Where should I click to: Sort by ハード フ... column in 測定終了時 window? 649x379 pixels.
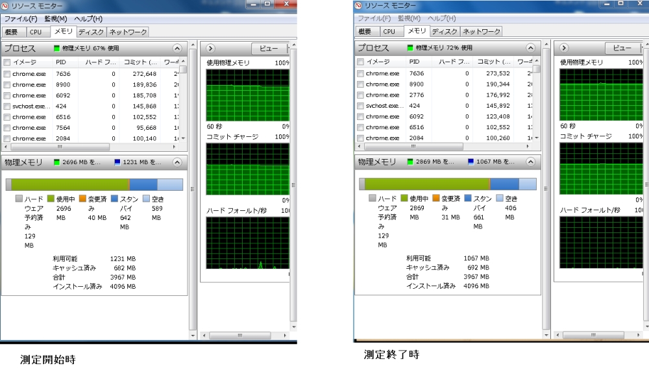tap(453, 62)
